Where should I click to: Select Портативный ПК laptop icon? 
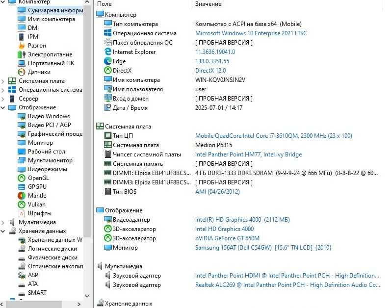point(22,63)
